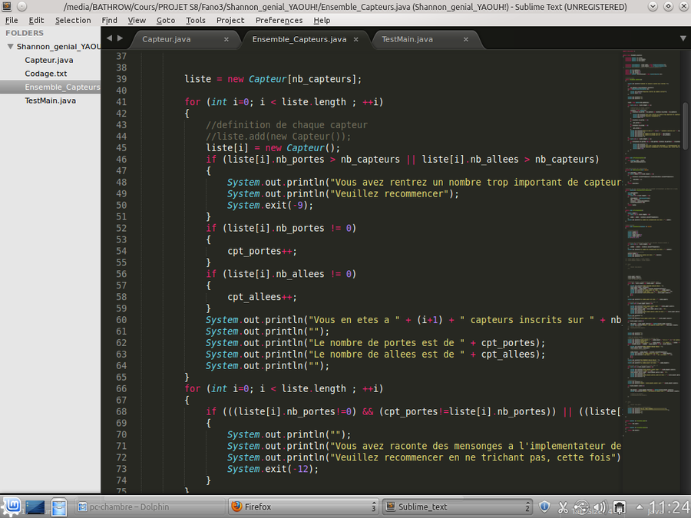Close the Capteur.java tab
The height and width of the screenshot is (518, 691).
[226, 39]
